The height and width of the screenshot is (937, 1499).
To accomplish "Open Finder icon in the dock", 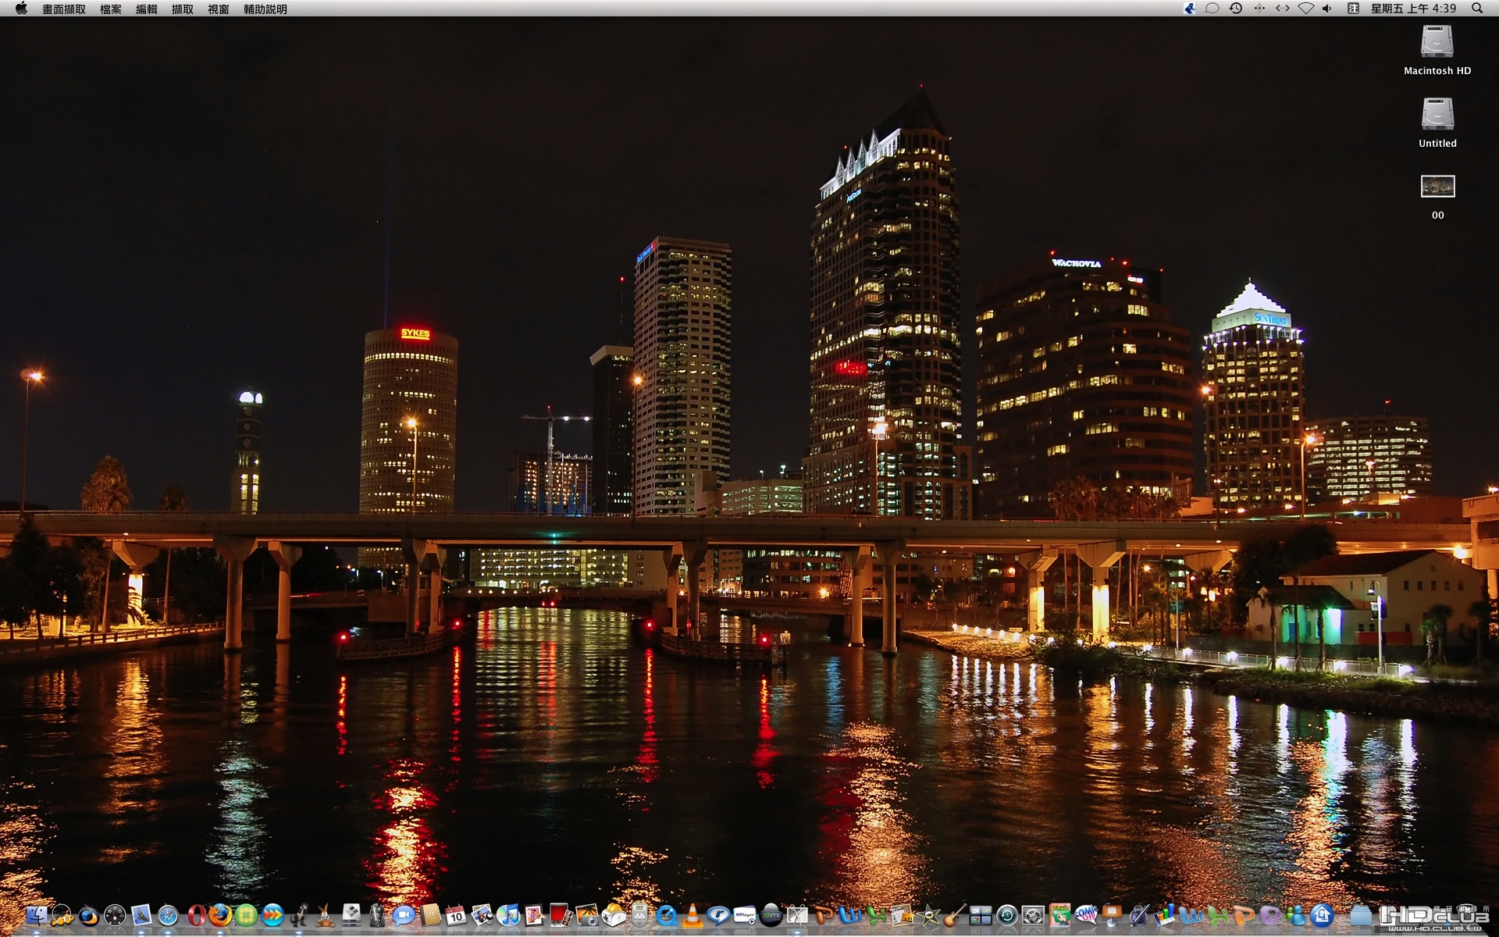I will coord(37,915).
